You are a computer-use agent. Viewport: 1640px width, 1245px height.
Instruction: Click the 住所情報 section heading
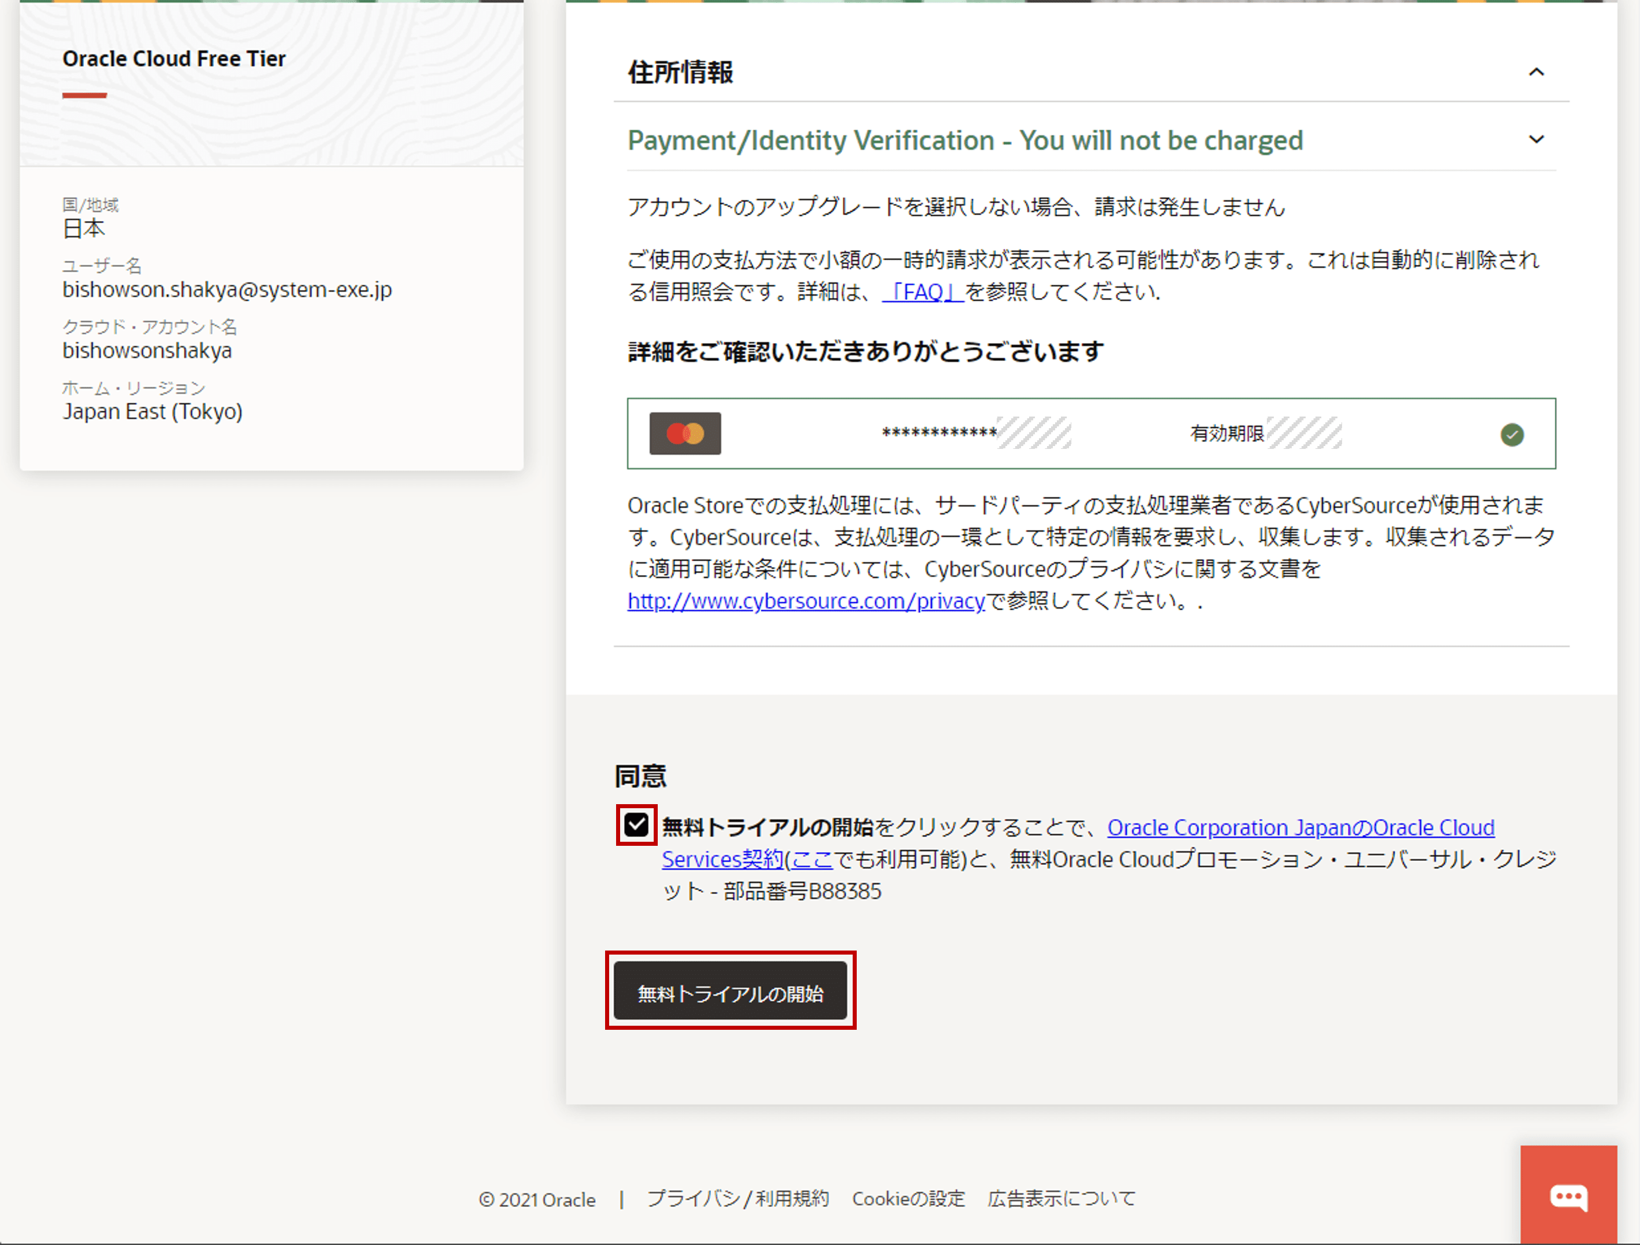pos(681,73)
